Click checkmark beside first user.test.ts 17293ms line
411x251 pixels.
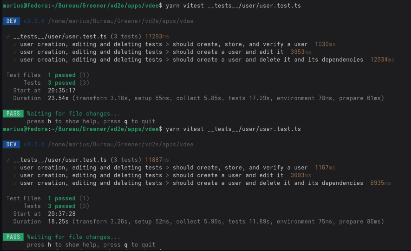[8, 36]
